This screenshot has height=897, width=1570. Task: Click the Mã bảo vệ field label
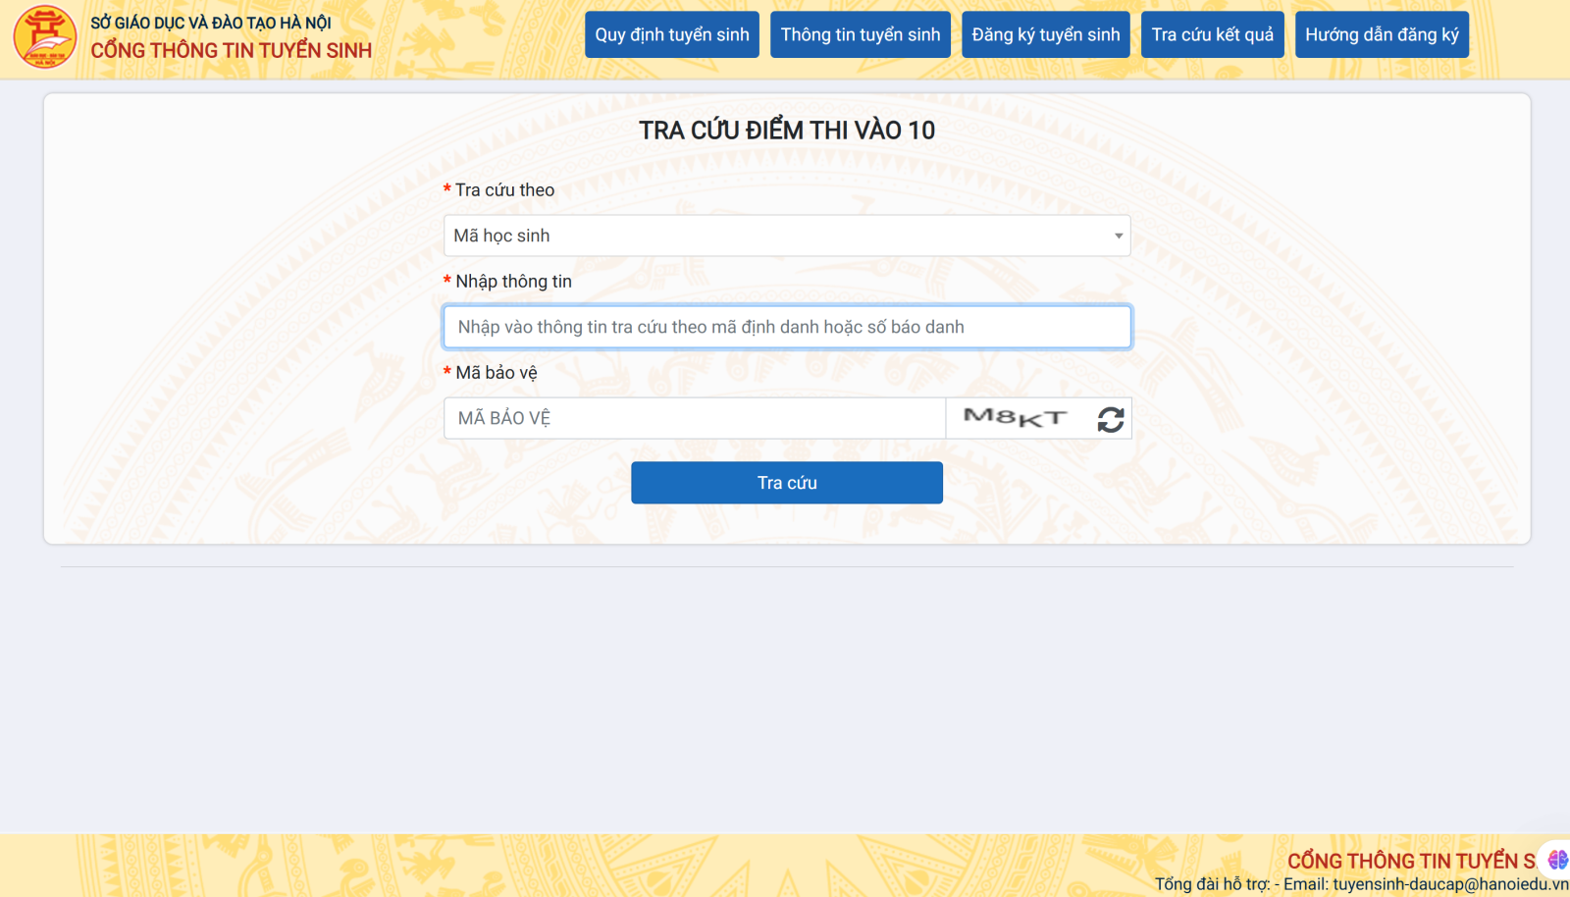pyautogui.click(x=497, y=373)
